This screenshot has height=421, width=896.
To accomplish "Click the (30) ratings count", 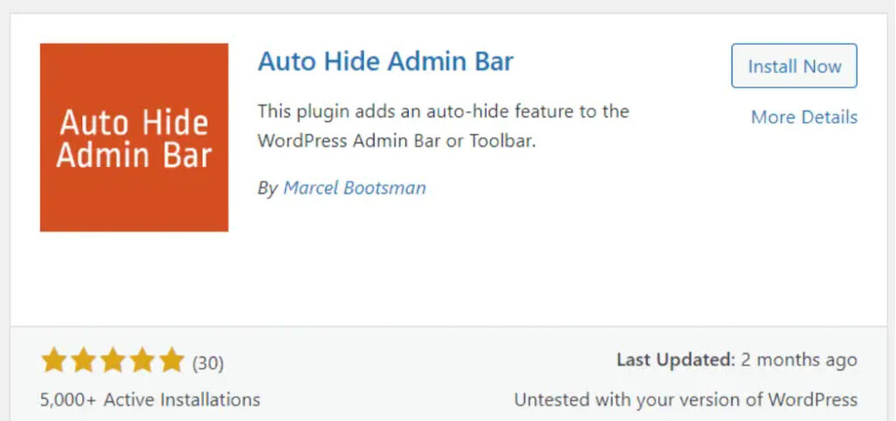I will pyautogui.click(x=208, y=363).
